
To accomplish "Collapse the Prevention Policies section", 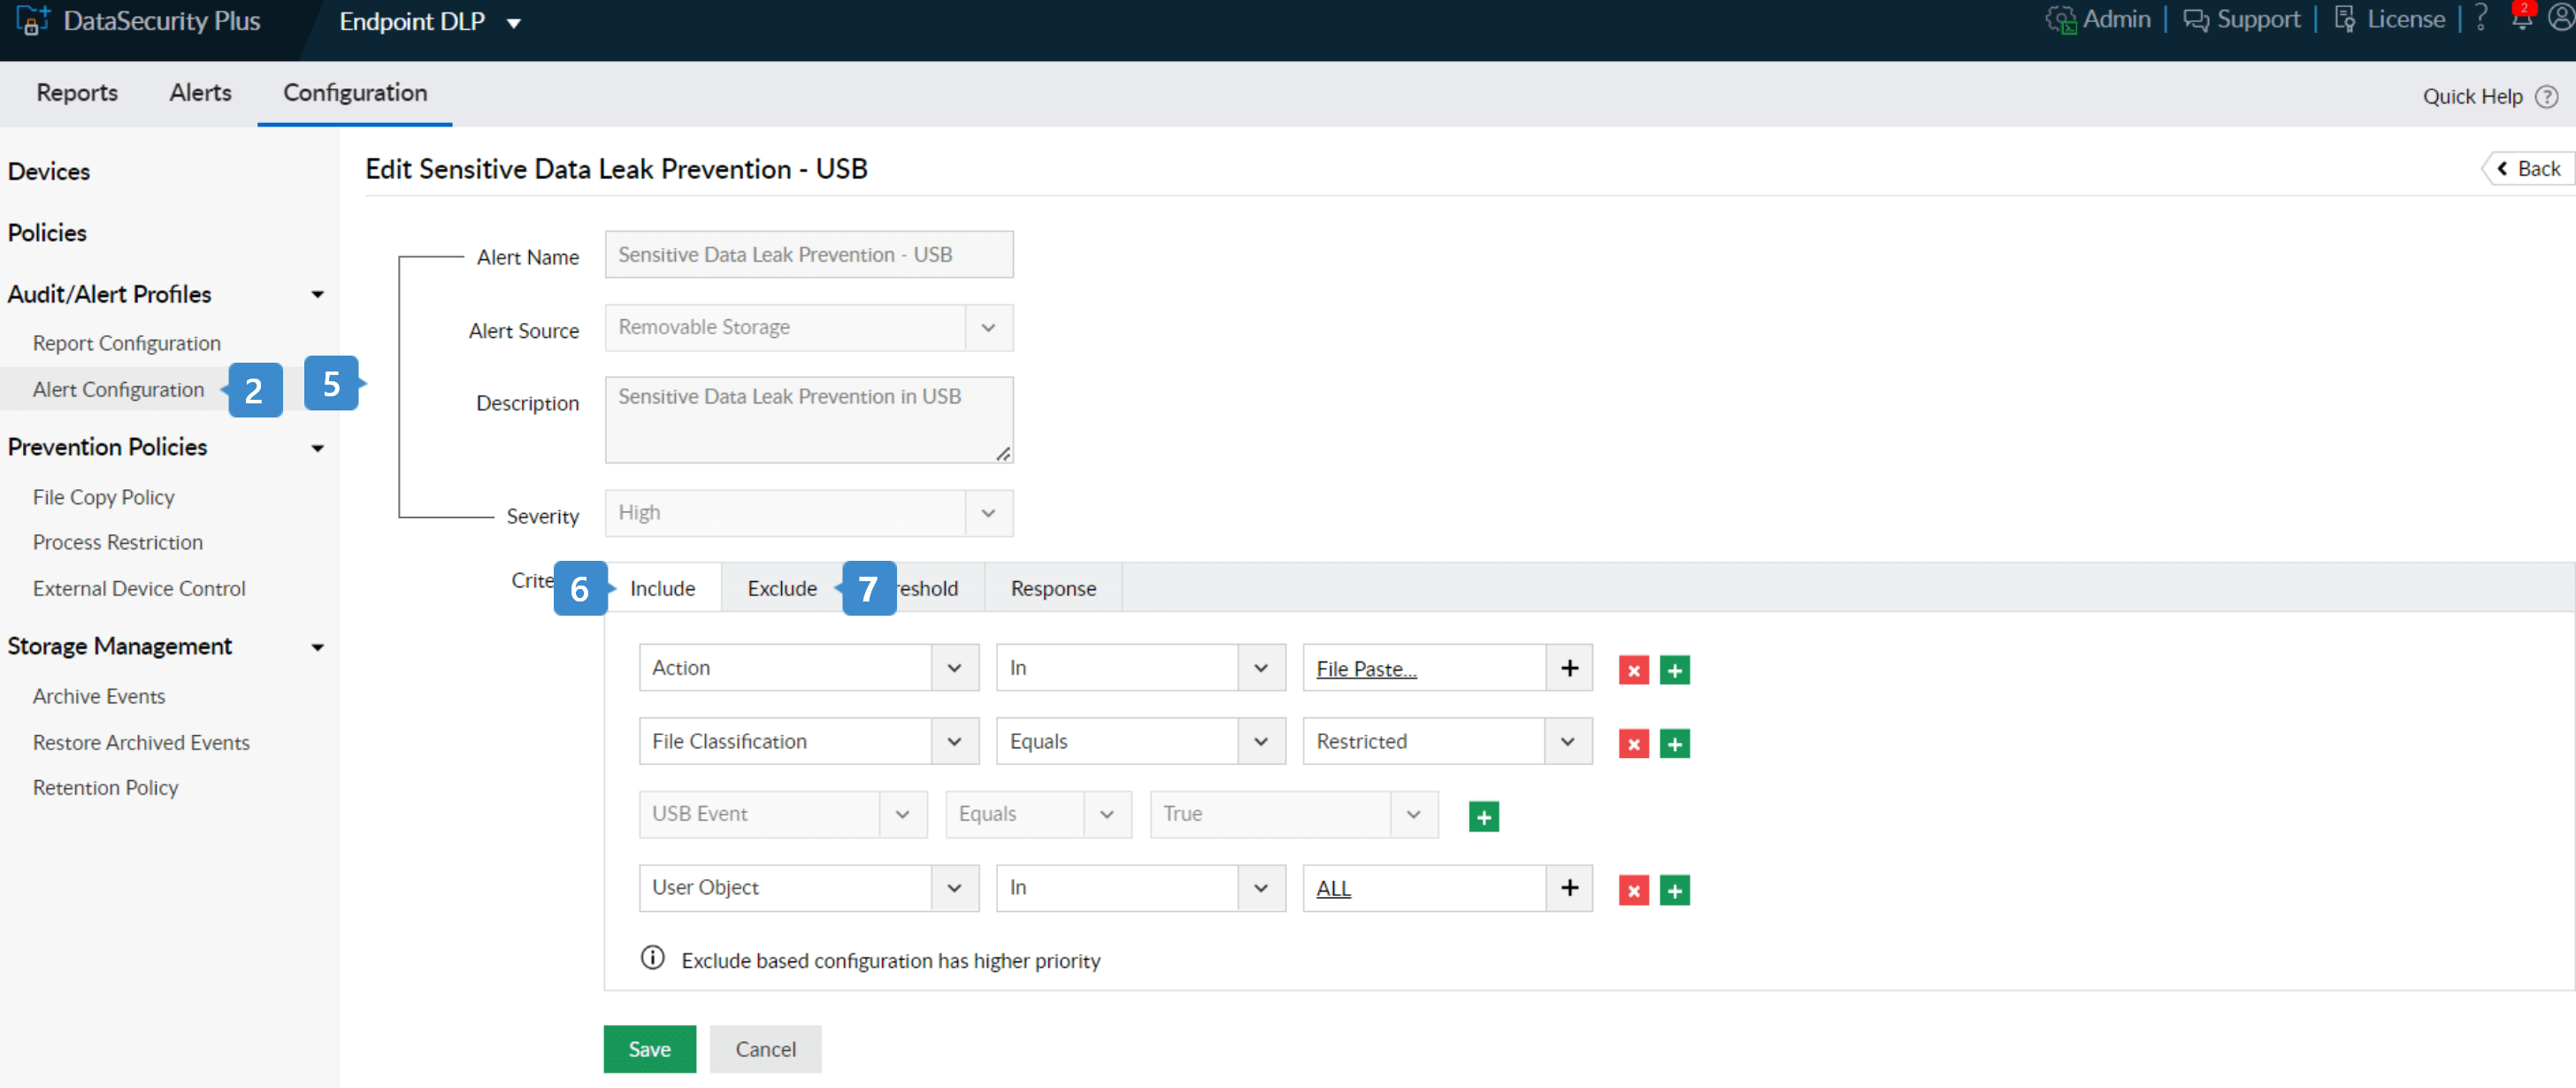I will pyautogui.click(x=317, y=448).
